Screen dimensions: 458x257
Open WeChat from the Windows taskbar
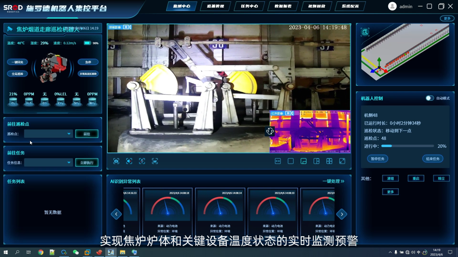(75, 252)
